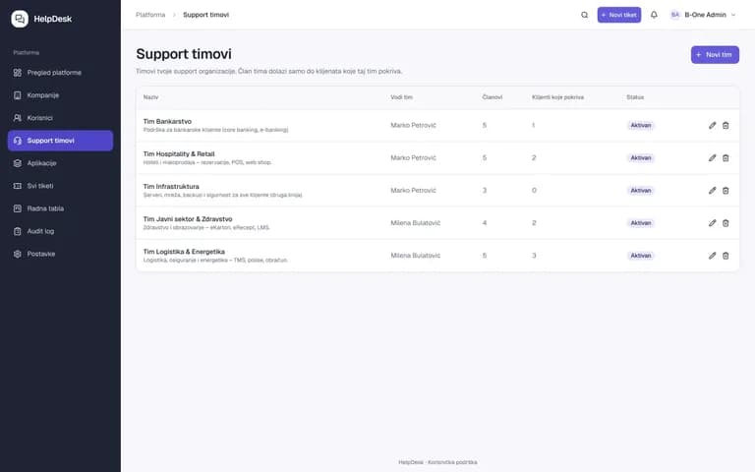Click the Support timovi page heading
The width and height of the screenshot is (755, 472).
[x=184, y=54]
